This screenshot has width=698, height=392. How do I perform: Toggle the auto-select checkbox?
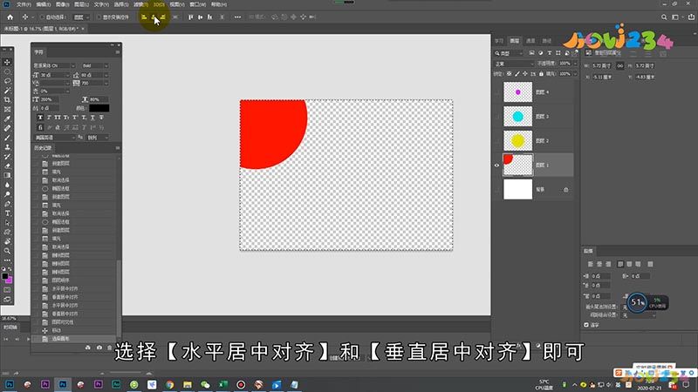tap(42, 17)
